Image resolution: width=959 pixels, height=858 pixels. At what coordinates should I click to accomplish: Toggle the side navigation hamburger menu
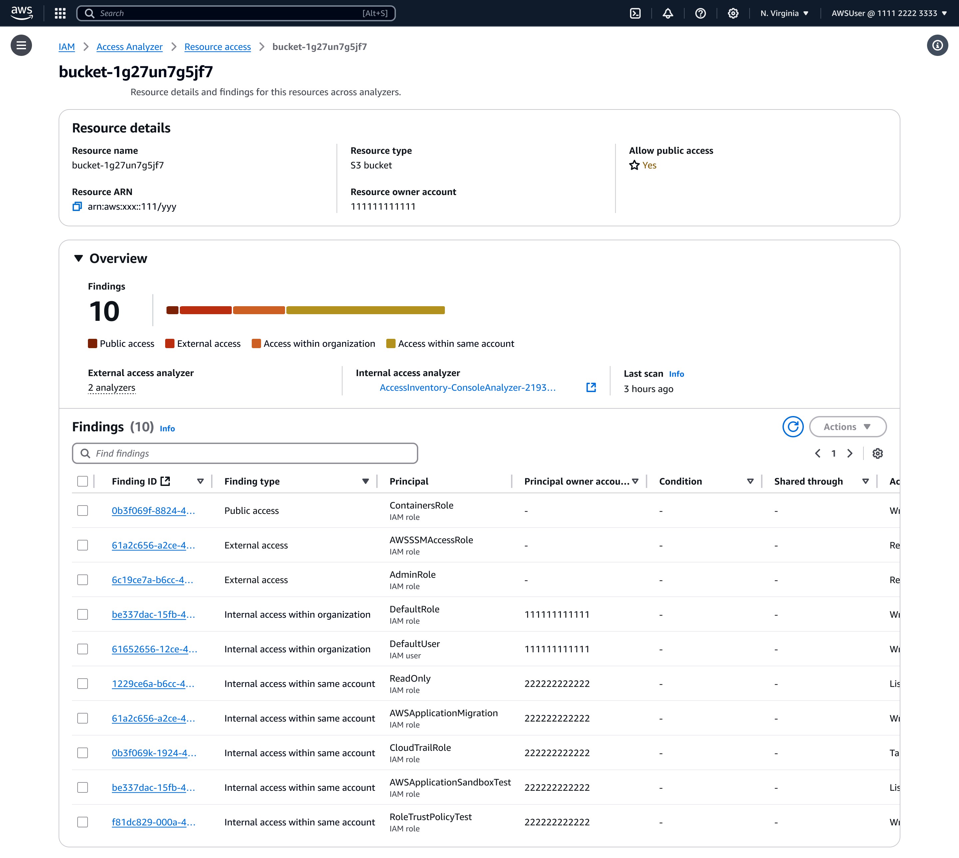(x=21, y=45)
